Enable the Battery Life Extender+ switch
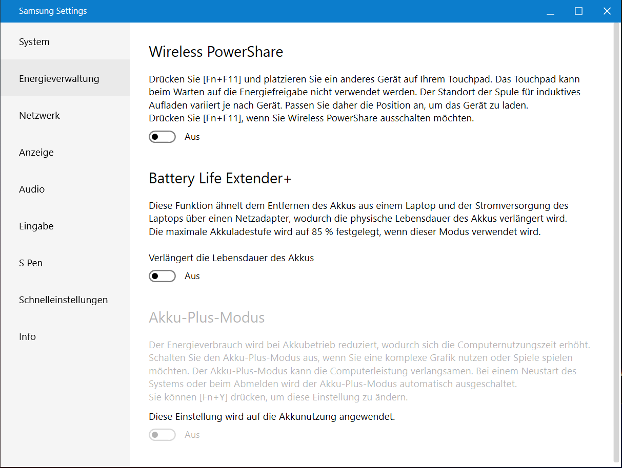This screenshot has height=468, width=622. [x=162, y=276]
